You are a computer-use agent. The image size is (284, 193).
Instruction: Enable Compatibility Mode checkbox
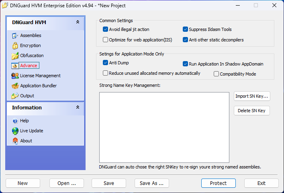pos(217,74)
